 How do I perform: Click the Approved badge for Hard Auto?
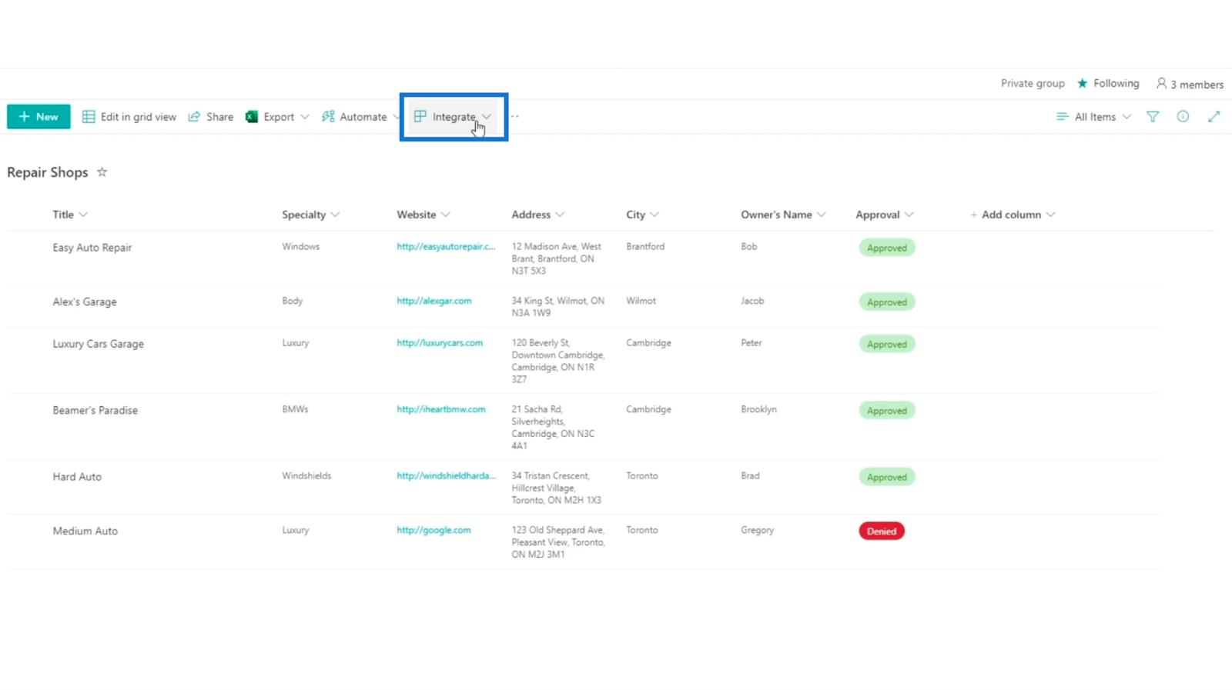887,477
